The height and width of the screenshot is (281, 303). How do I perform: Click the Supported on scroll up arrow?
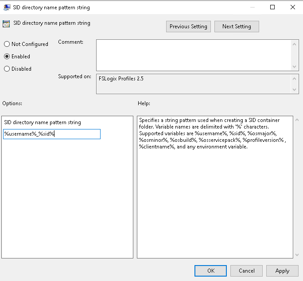click(x=294, y=79)
